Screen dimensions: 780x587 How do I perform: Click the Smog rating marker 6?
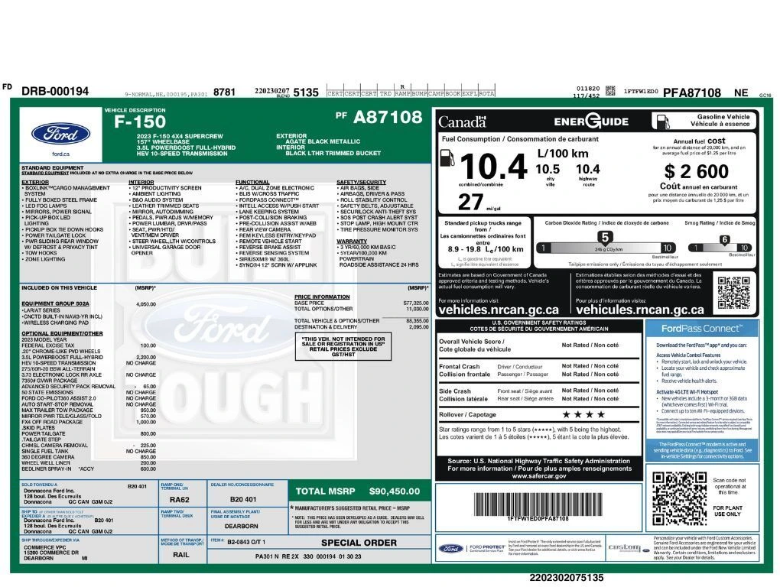pos(724,239)
